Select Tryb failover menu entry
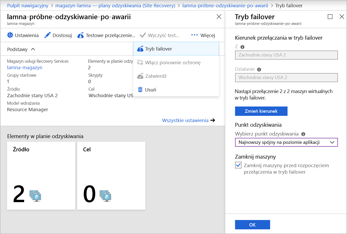The height and width of the screenshot is (234, 347). pos(176,49)
